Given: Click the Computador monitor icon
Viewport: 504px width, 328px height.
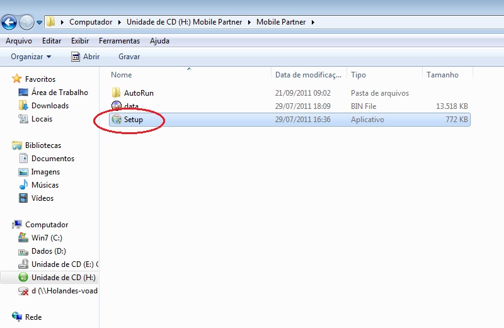Looking at the screenshot, I should pos(17,224).
